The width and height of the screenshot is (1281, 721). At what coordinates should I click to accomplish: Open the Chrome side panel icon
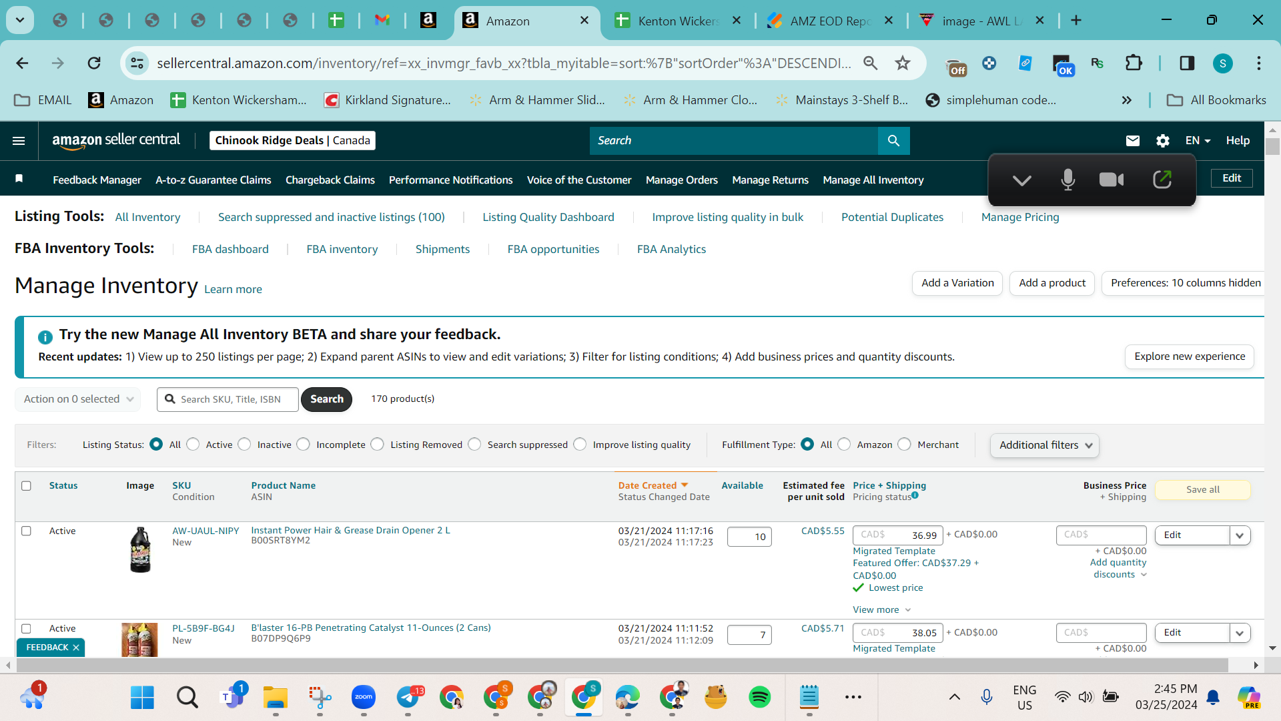(x=1187, y=63)
